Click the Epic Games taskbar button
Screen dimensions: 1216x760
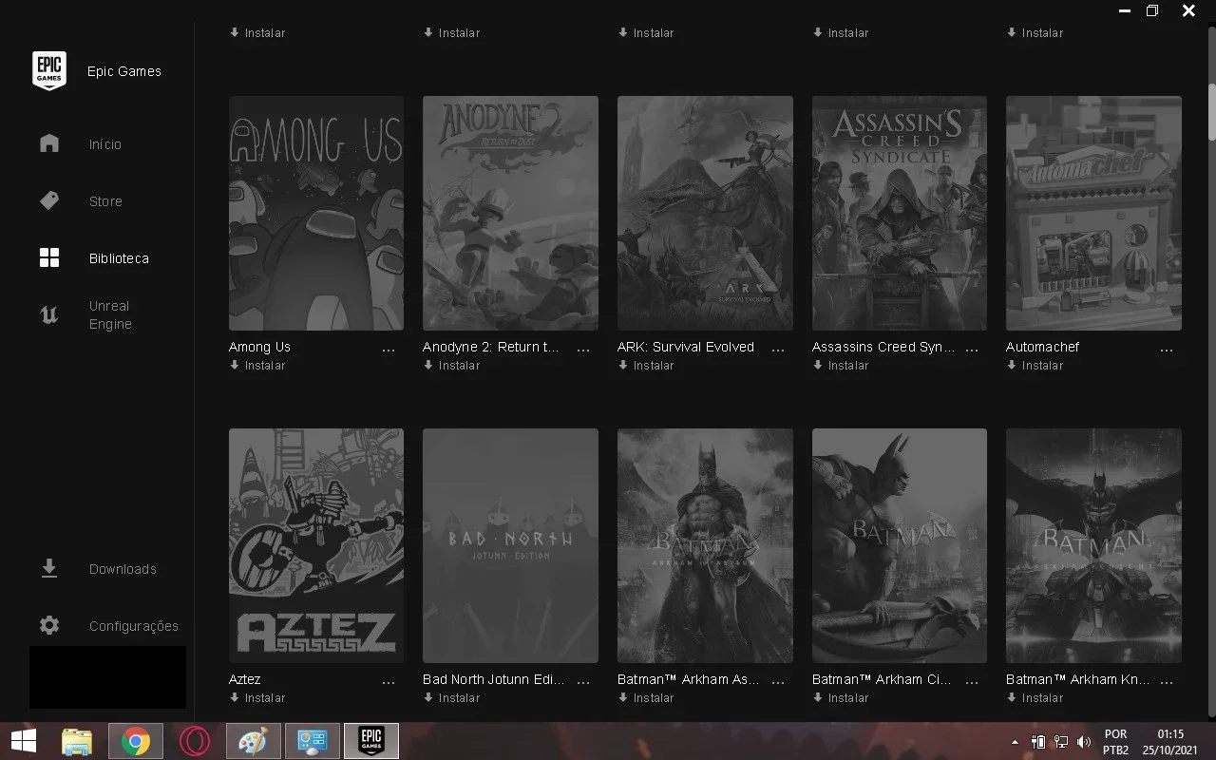(x=370, y=741)
